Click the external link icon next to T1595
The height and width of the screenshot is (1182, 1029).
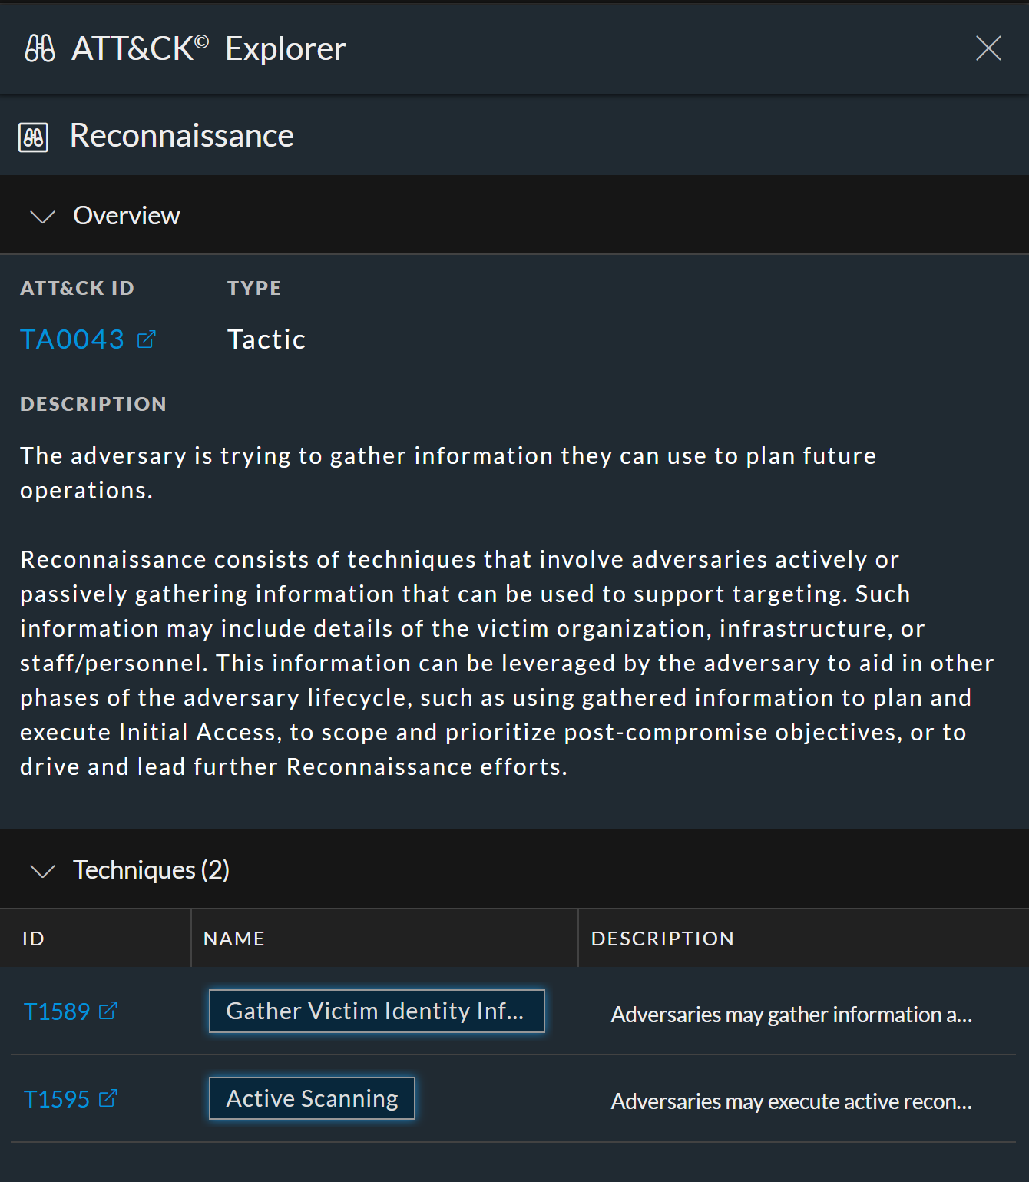tap(106, 1098)
